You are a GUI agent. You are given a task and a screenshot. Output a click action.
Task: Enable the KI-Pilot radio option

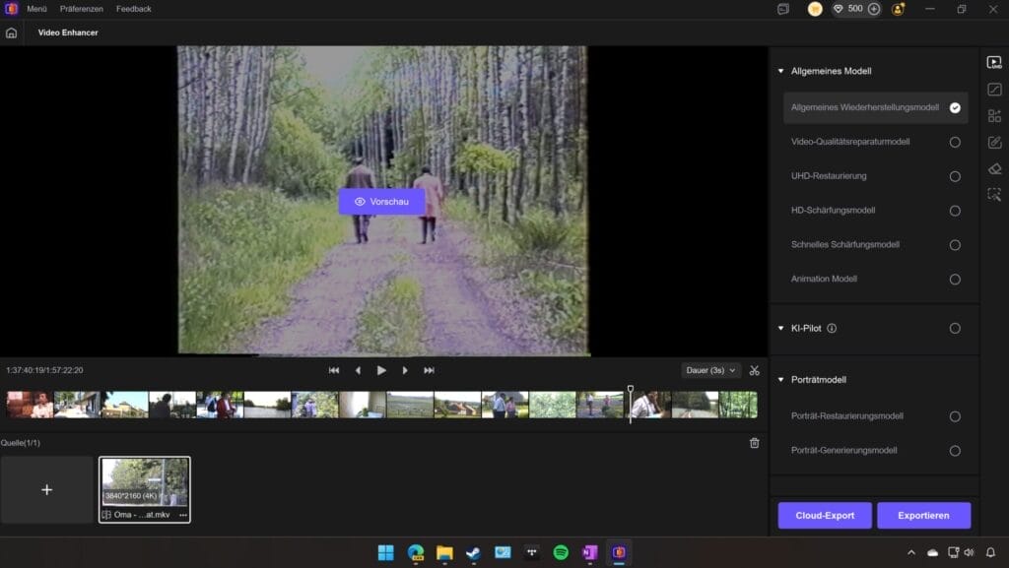[955, 328]
